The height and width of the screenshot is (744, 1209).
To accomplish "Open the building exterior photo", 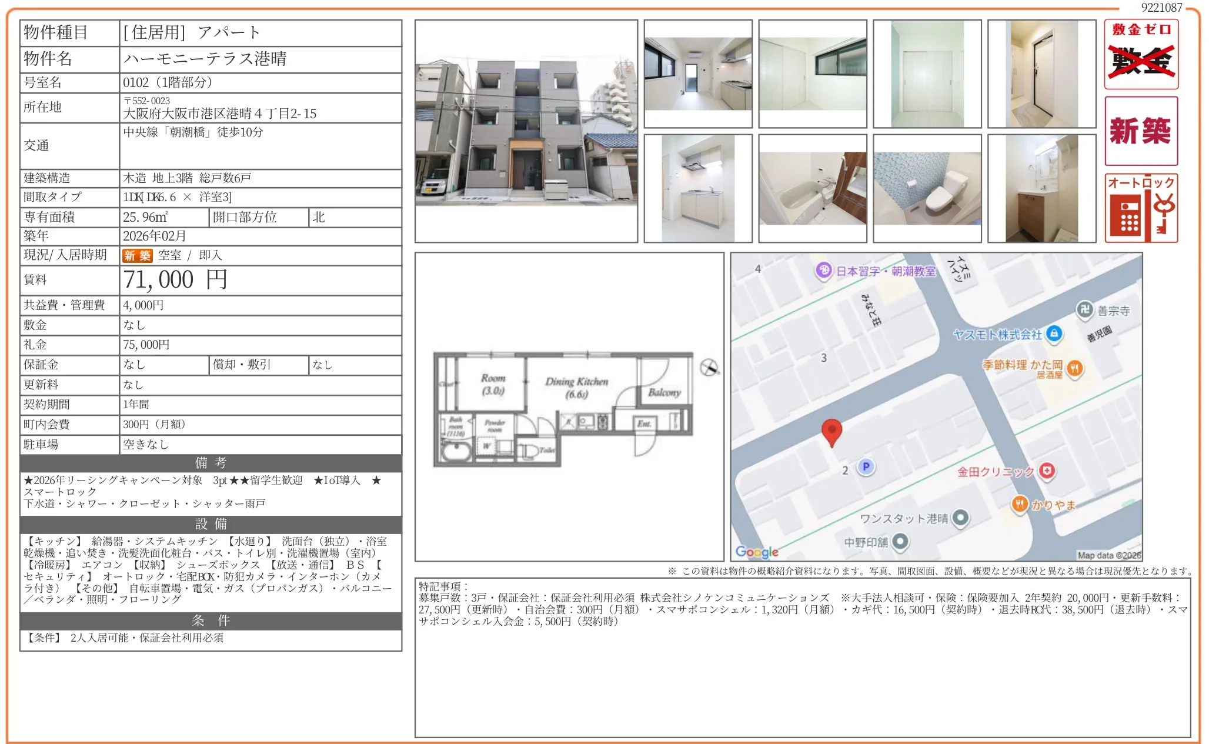I will 526,131.
